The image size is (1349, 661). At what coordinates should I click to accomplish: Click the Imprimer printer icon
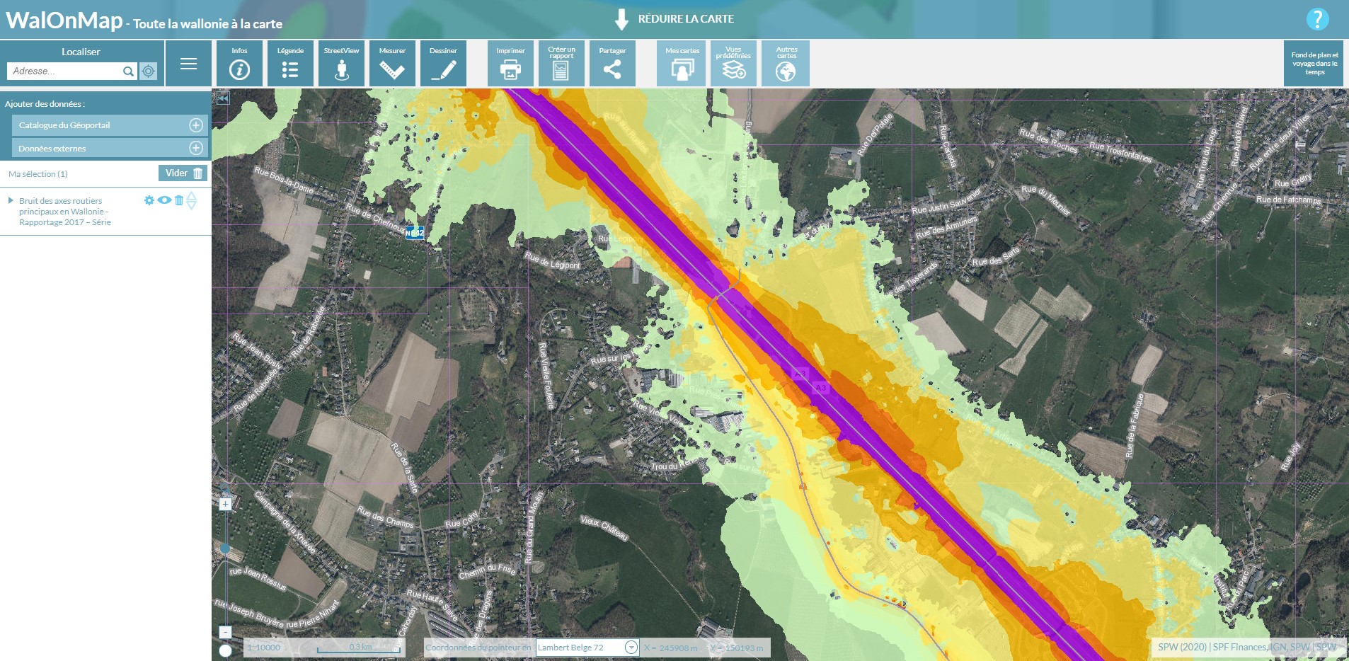pyautogui.click(x=510, y=64)
